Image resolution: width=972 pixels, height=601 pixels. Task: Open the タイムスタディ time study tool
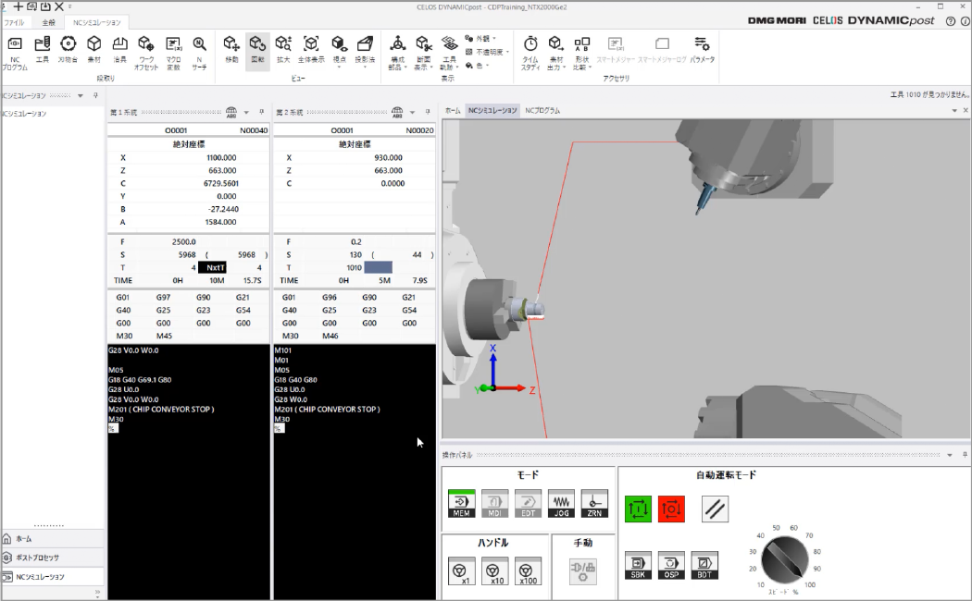[x=530, y=53]
